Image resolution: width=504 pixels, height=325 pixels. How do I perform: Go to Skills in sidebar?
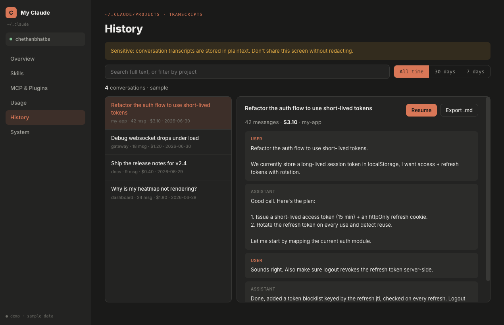(x=45, y=73)
